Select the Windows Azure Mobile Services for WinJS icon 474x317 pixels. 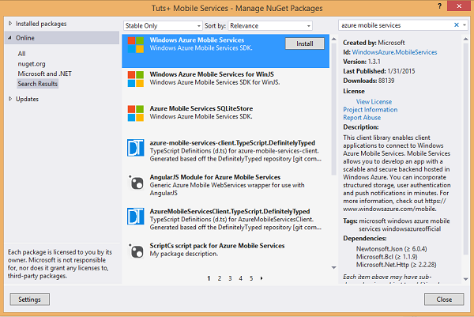pyautogui.click(x=136, y=79)
